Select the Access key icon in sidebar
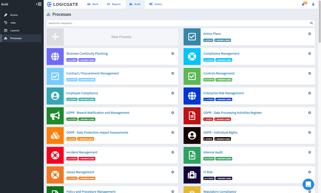The image size is (321, 193). click(x=6, y=15)
